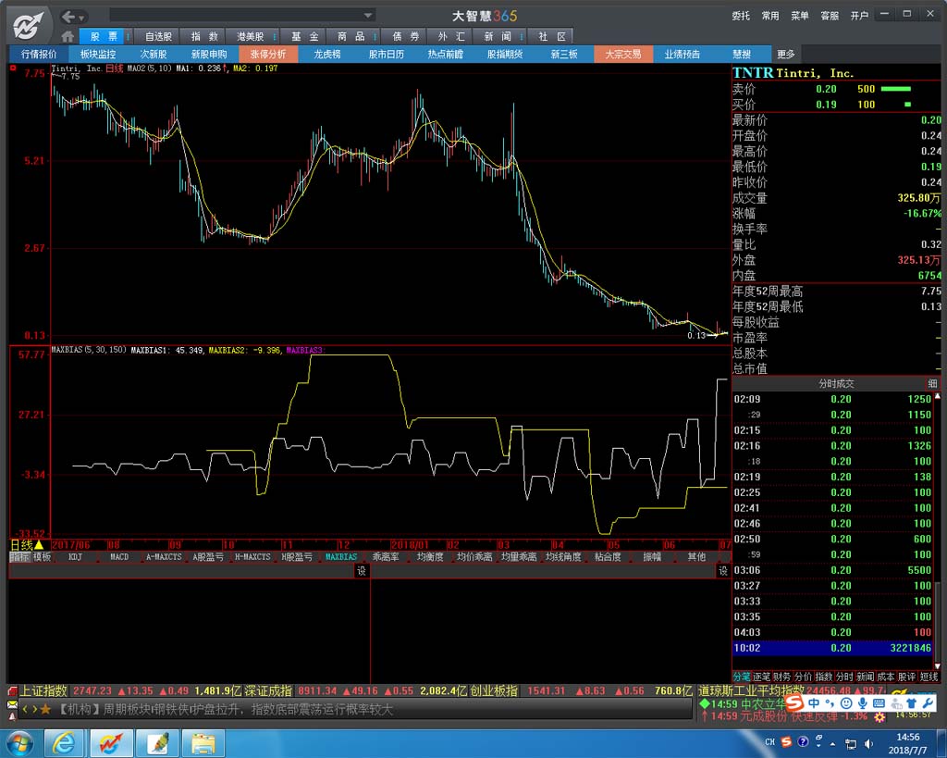This screenshot has height=758, width=947.
Task: Open the home page via house icon
Action: point(67,37)
